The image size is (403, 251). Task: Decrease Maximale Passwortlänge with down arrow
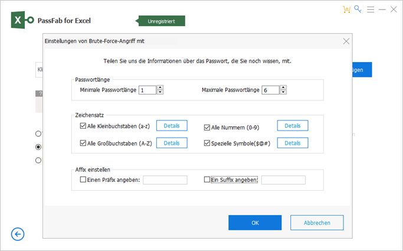[x=283, y=92]
